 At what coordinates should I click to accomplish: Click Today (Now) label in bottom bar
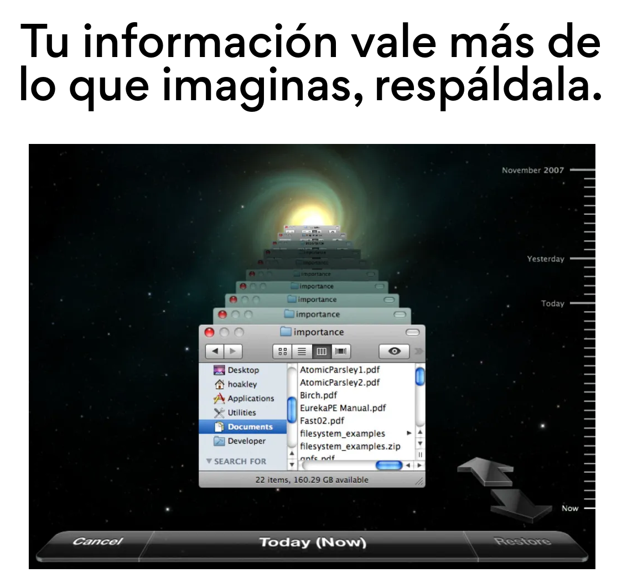[x=313, y=542]
